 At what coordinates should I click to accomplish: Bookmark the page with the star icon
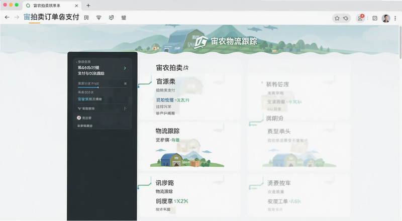point(337,18)
